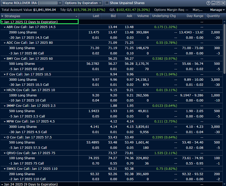Collapse the Jan 17 2025 expiration group
Image resolution: width=226 pixels, height=186 pixels.
[2, 22]
